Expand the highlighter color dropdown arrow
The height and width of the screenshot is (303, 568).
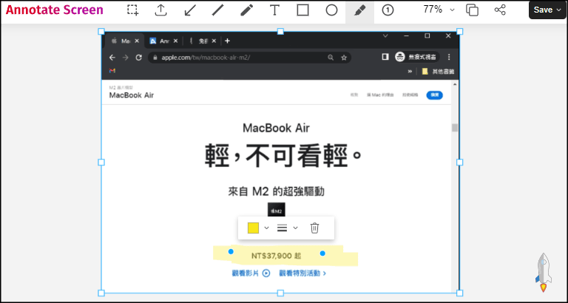(x=266, y=228)
